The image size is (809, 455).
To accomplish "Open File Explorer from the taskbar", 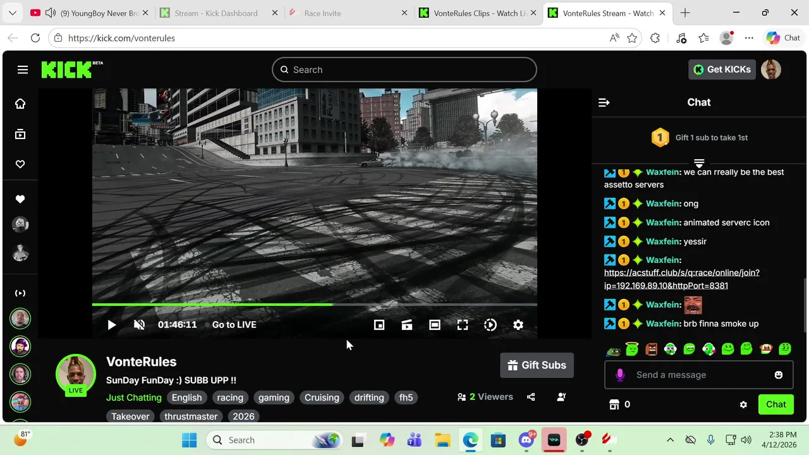I will (442, 440).
